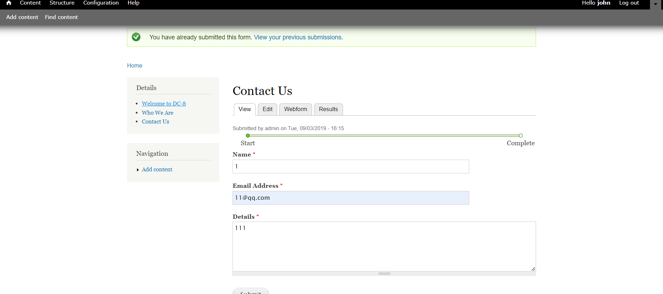Open the Structure admin menu
Image resolution: width=663 pixels, height=294 pixels.
pos(62,3)
